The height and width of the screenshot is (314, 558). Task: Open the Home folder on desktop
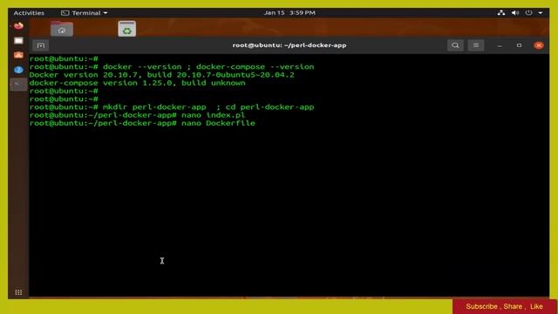click(62, 29)
